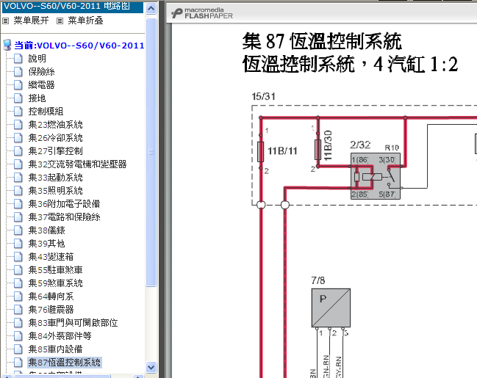Open the 保險絲 tree entry
477x378 pixels.
point(41,72)
